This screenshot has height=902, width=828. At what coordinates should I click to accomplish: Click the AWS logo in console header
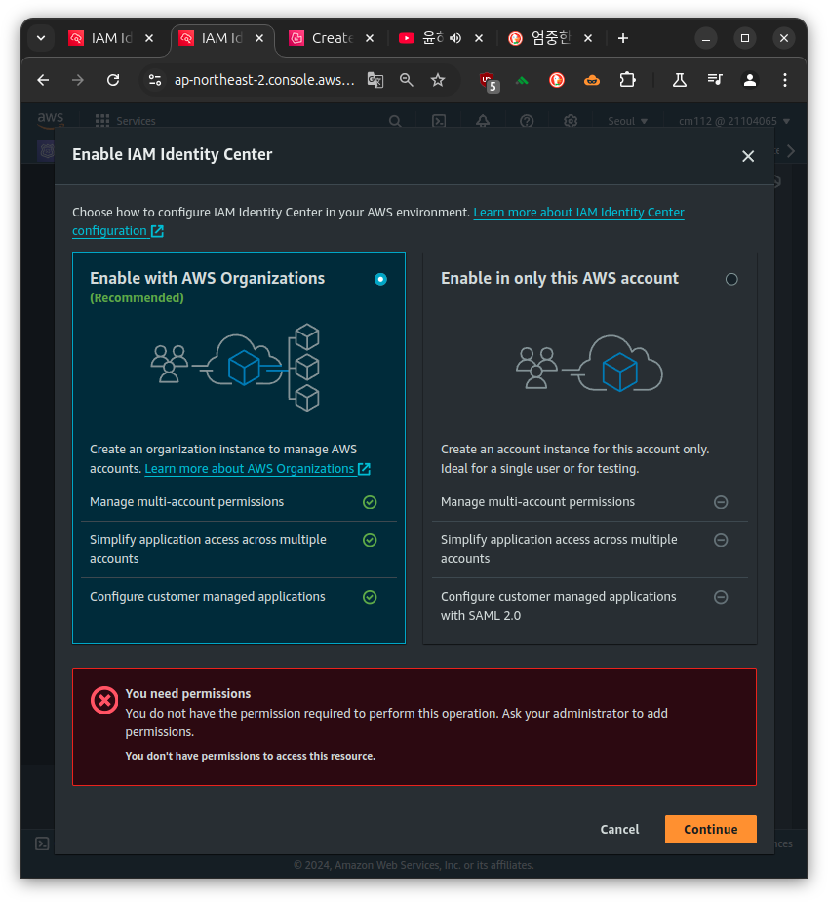click(51, 120)
